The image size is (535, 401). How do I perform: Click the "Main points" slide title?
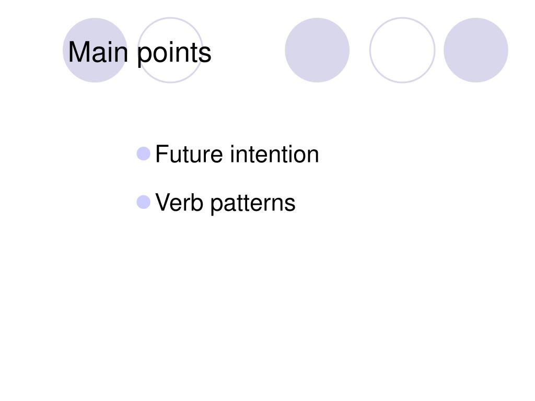139,53
